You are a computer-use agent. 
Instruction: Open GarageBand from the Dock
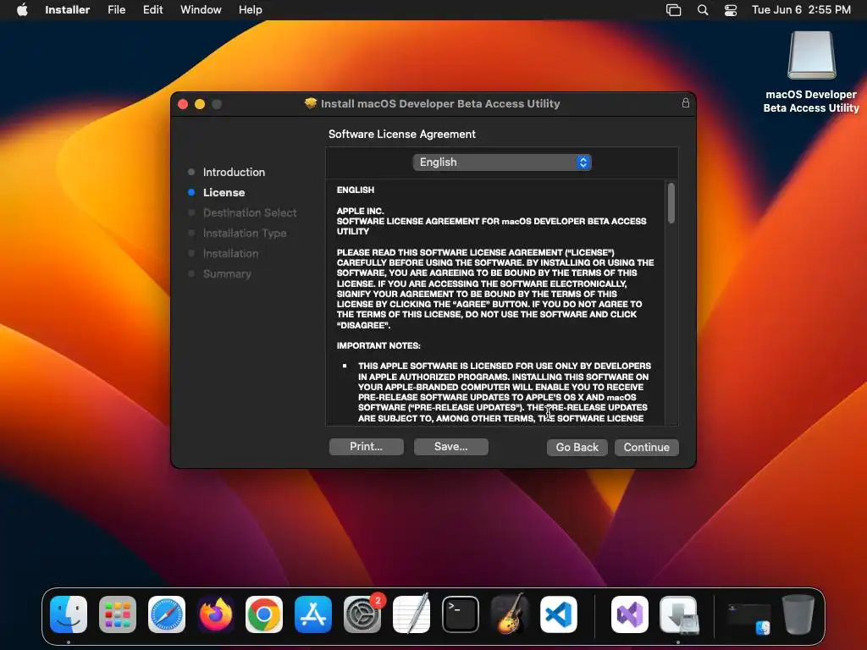pyautogui.click(x=509, y=614)
